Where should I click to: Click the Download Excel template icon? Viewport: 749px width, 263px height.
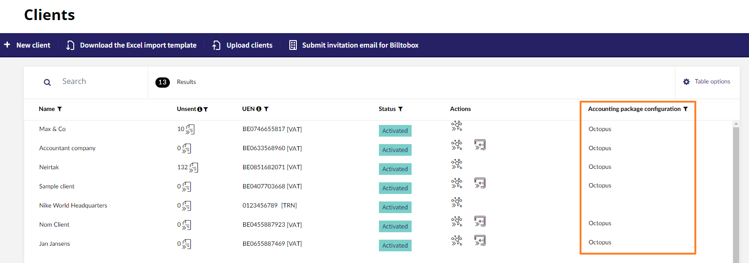tap(70, 45)
